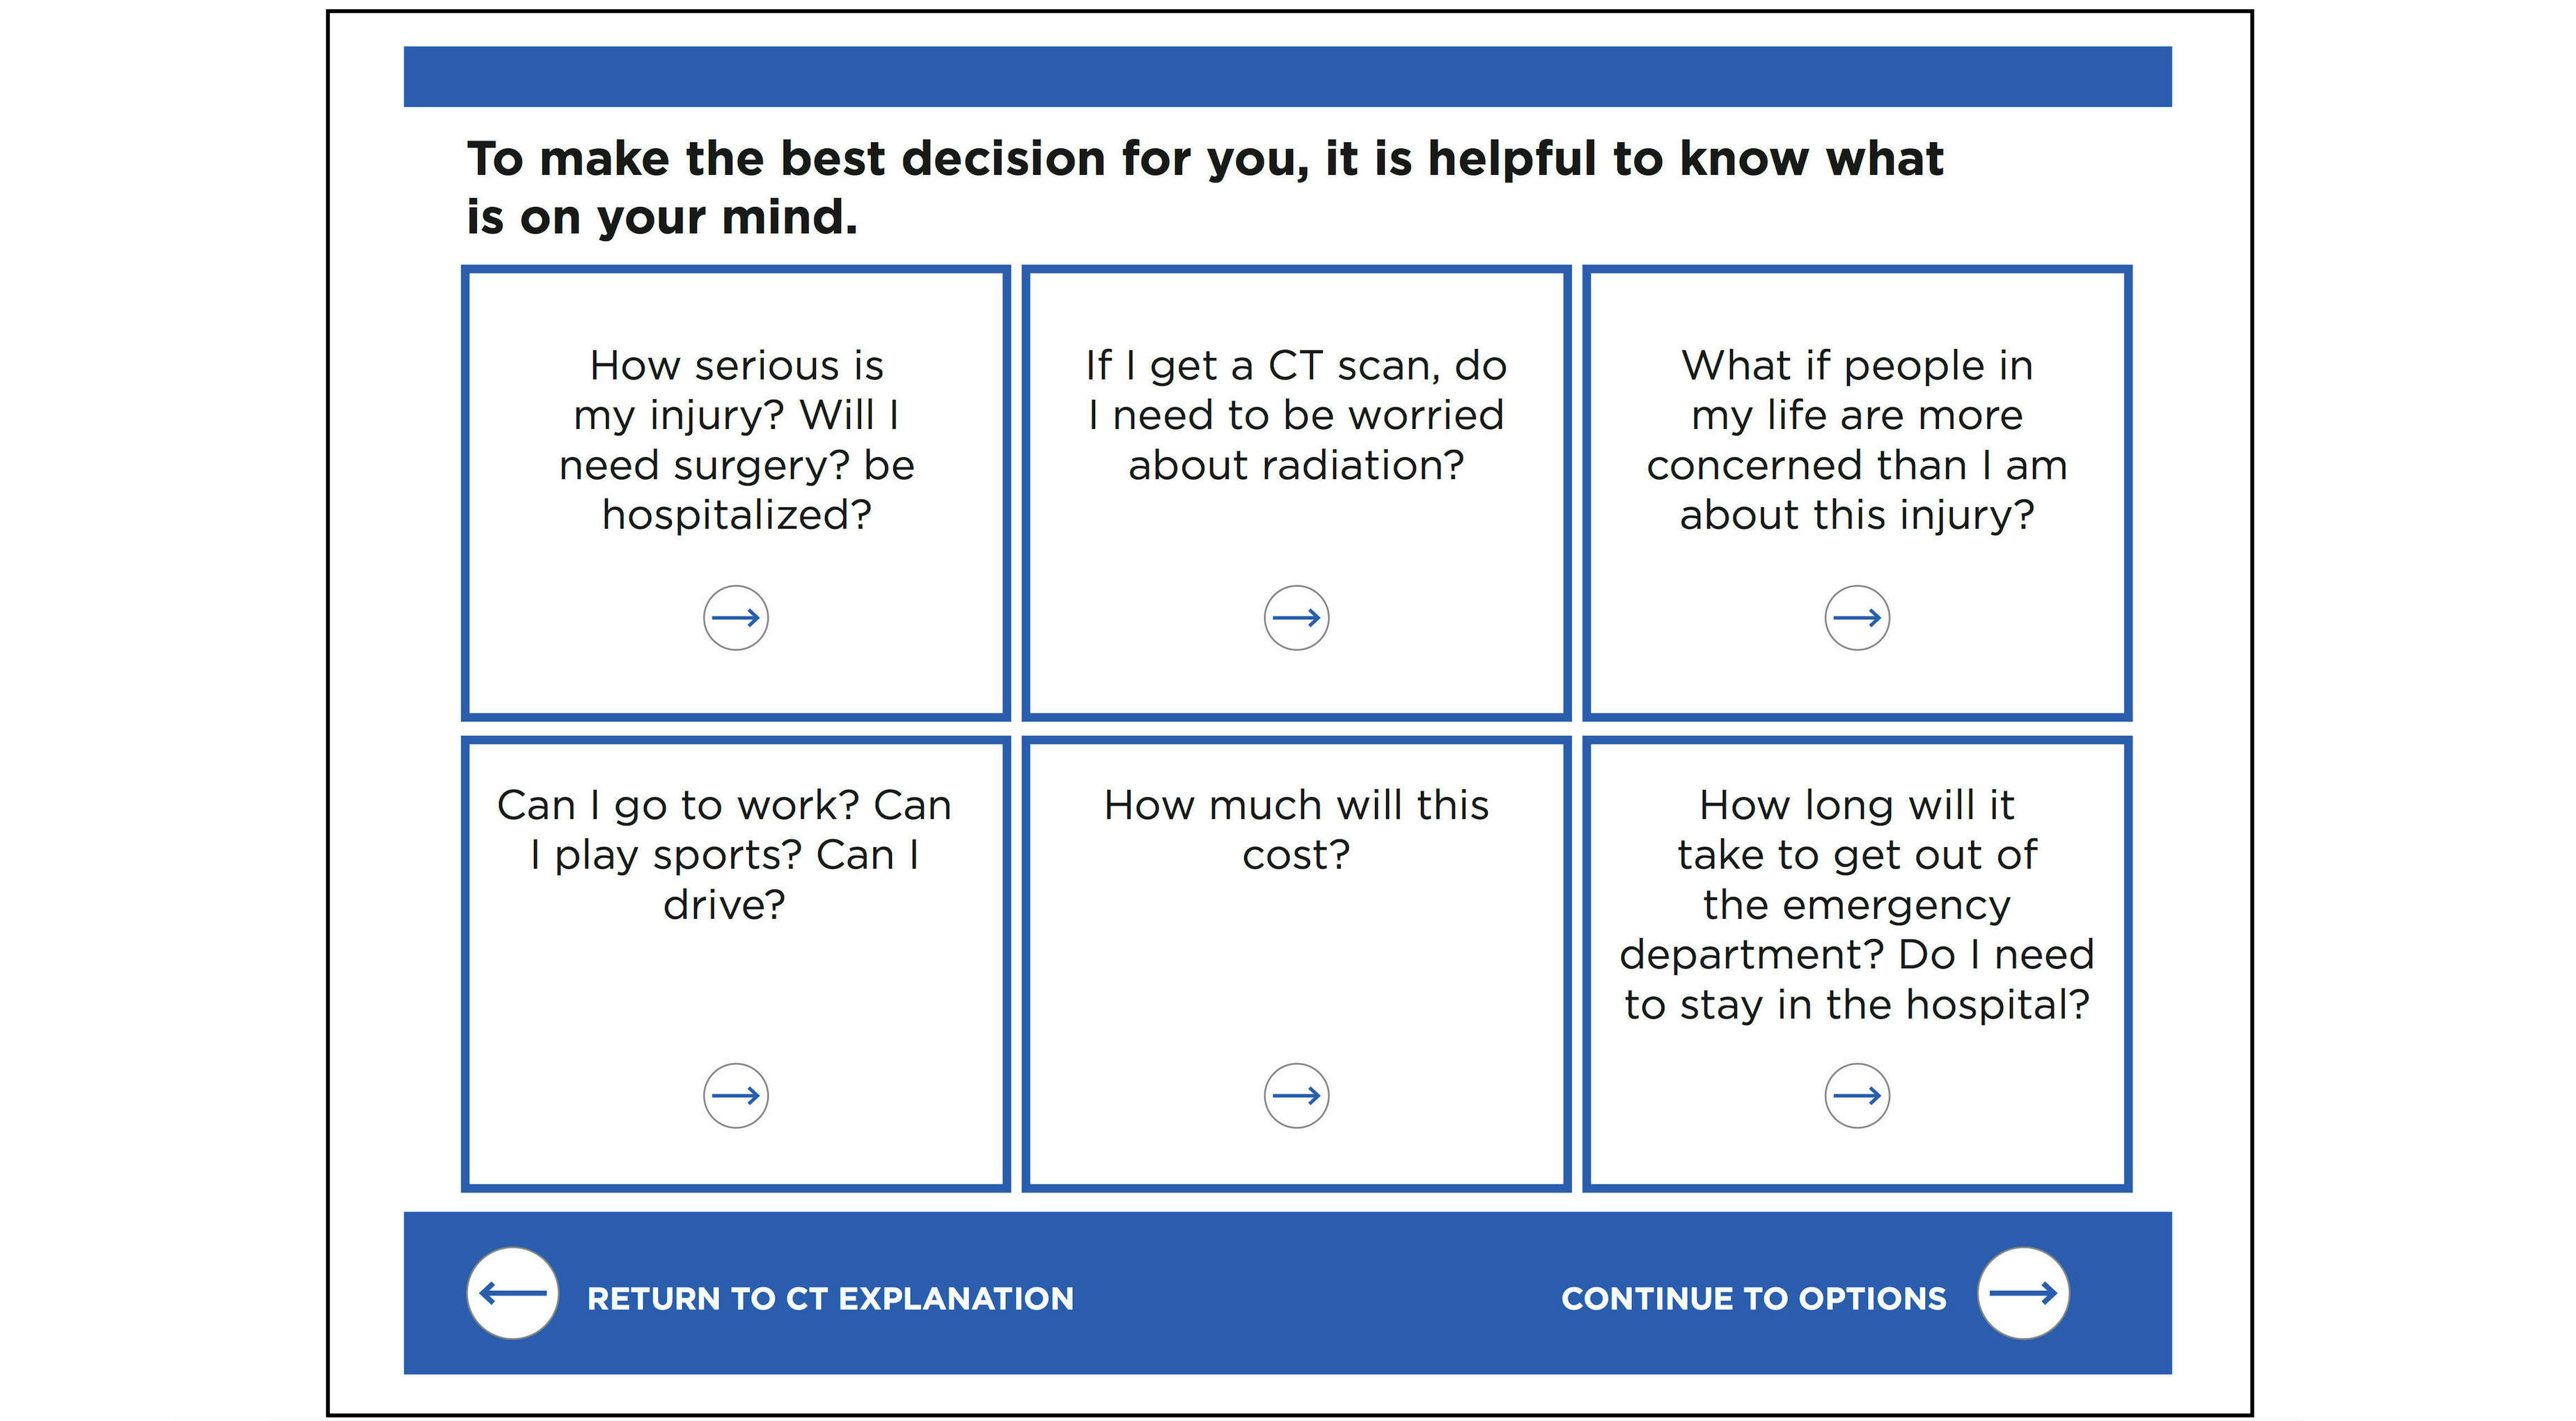2576x1421 pixels.
Task: Click the right arrow circle in footer
Action: click(x=2023, y=1293)
